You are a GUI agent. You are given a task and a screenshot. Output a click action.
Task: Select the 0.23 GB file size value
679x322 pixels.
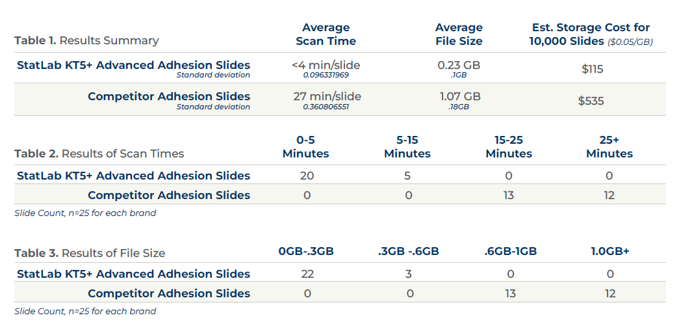coord(459,65)
